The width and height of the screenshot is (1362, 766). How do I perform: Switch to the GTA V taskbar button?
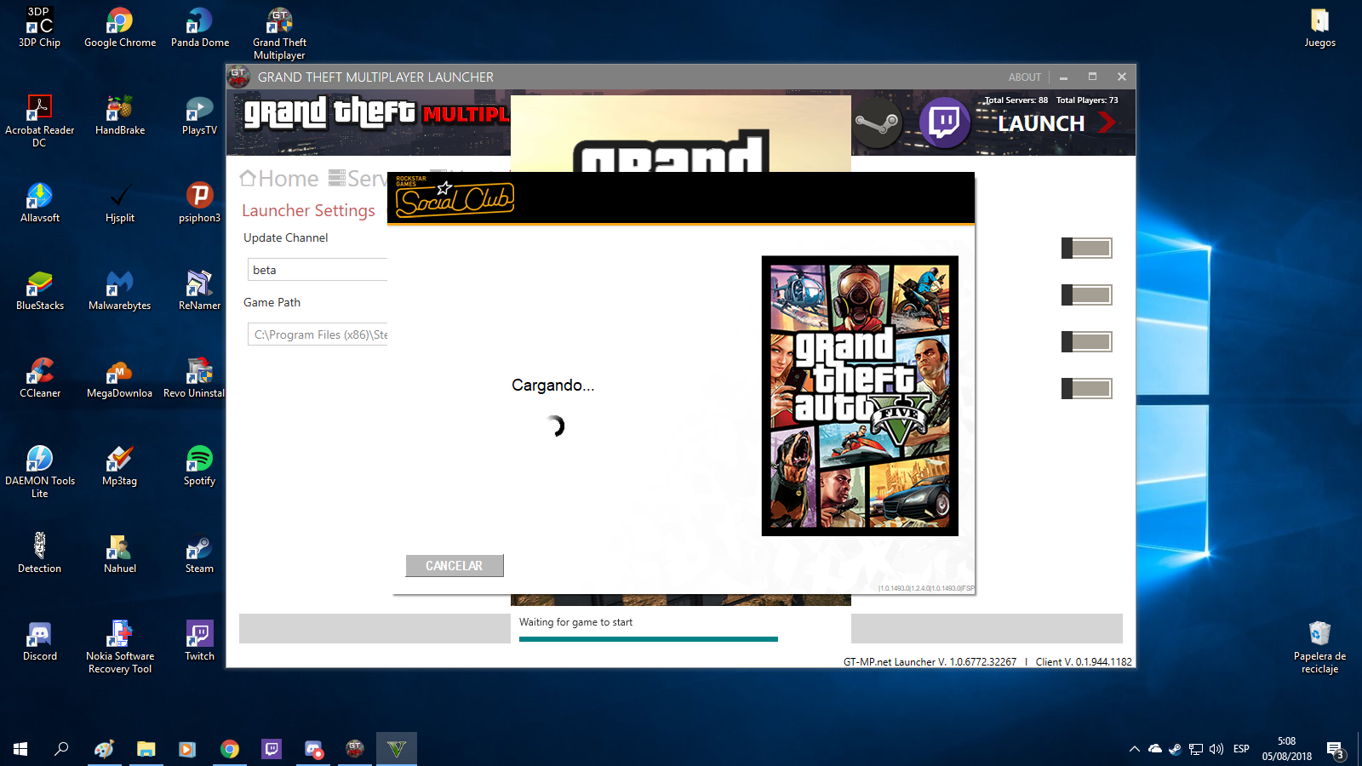pyautogui.click(x=397, y=749)
